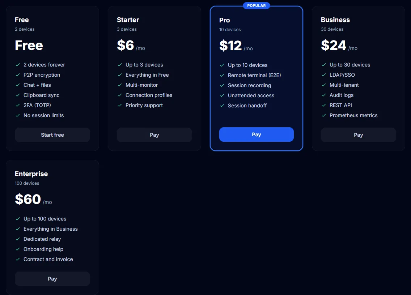
Task: Click checkmark beside Contract and invoice
Action: (18, 259)
